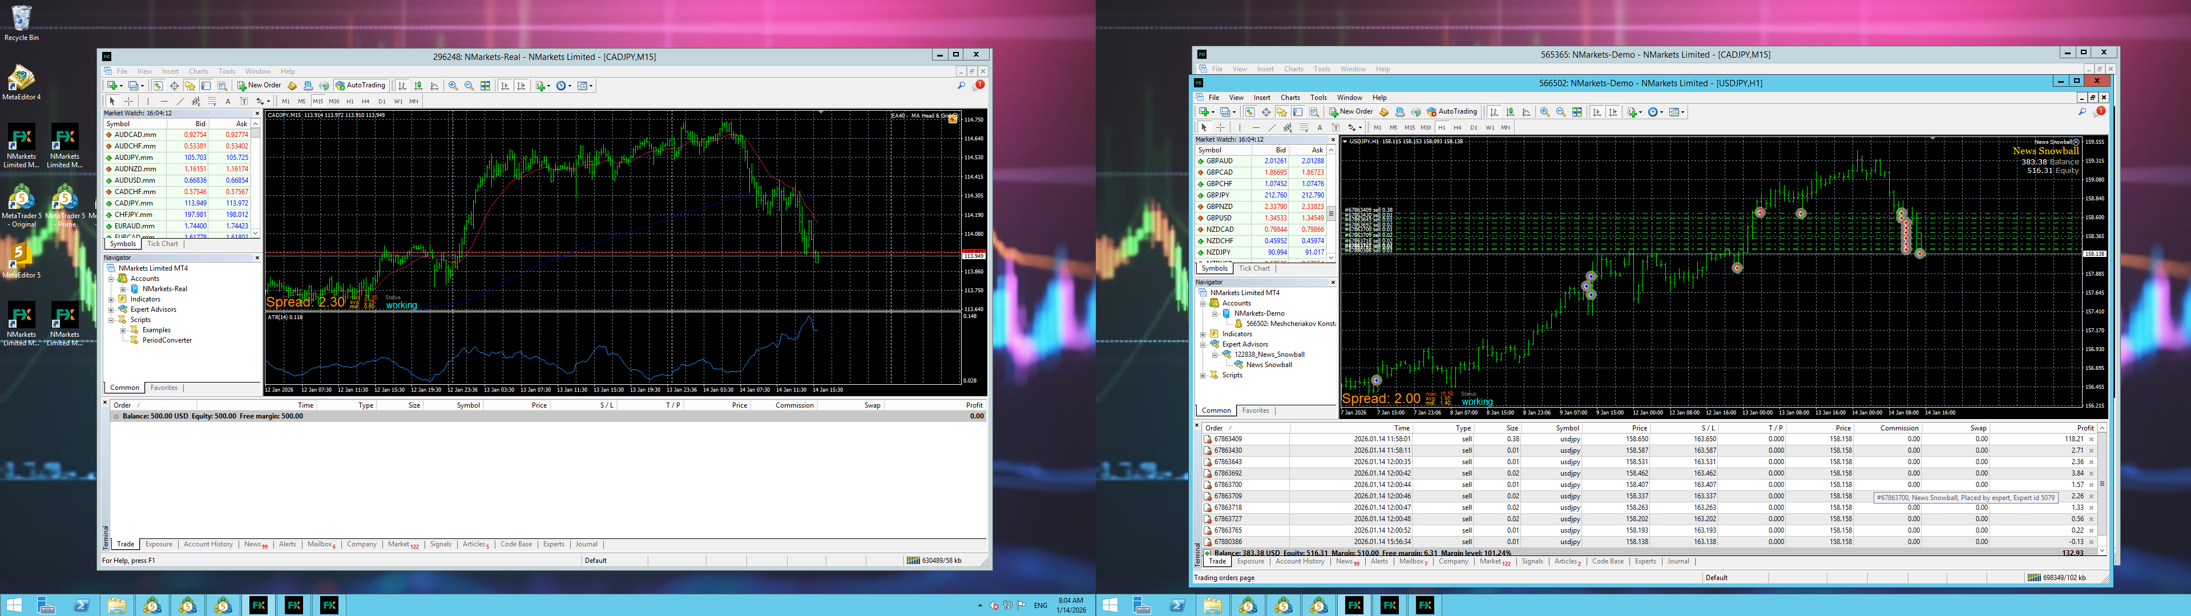
Task: Toggle AutoTrading in the NMarkets-Real window
Action: 361,86
